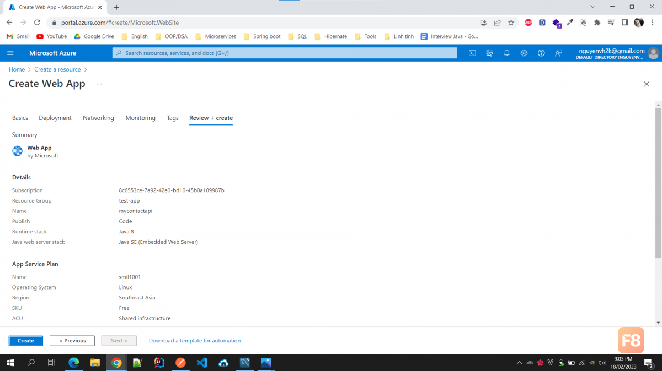Open Directories and subscriptions filter icon
Viewport: 662px width, 371px height.
click(x=489, y=53)
